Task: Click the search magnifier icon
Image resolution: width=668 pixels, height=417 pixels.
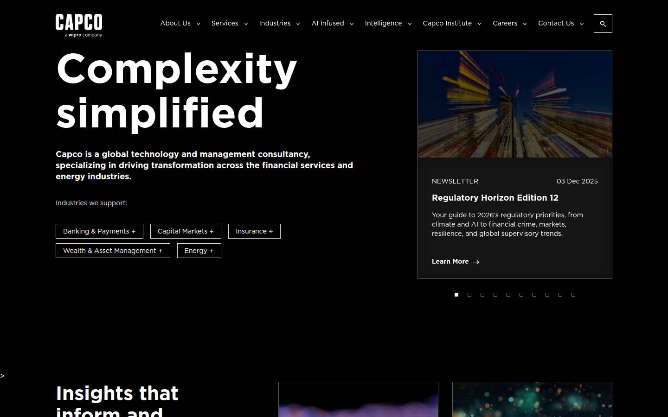Action: (x=603, y=24)
